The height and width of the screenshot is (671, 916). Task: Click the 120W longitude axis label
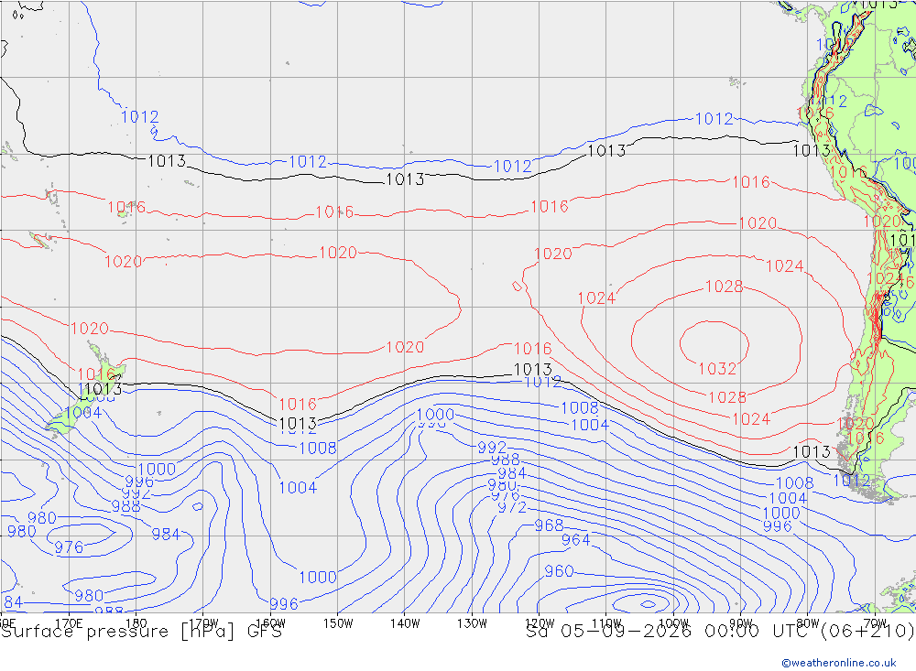[540, 623]
